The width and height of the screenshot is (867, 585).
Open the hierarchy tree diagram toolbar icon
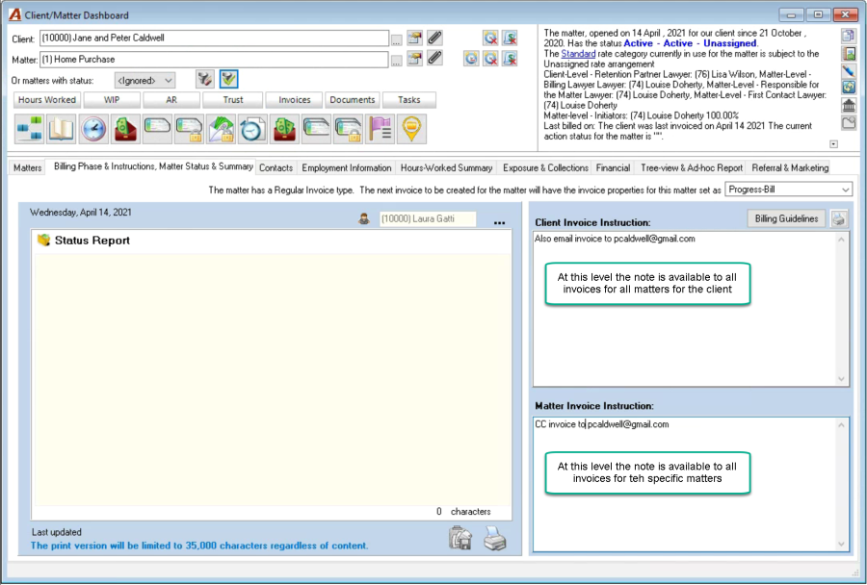point(29,129)
